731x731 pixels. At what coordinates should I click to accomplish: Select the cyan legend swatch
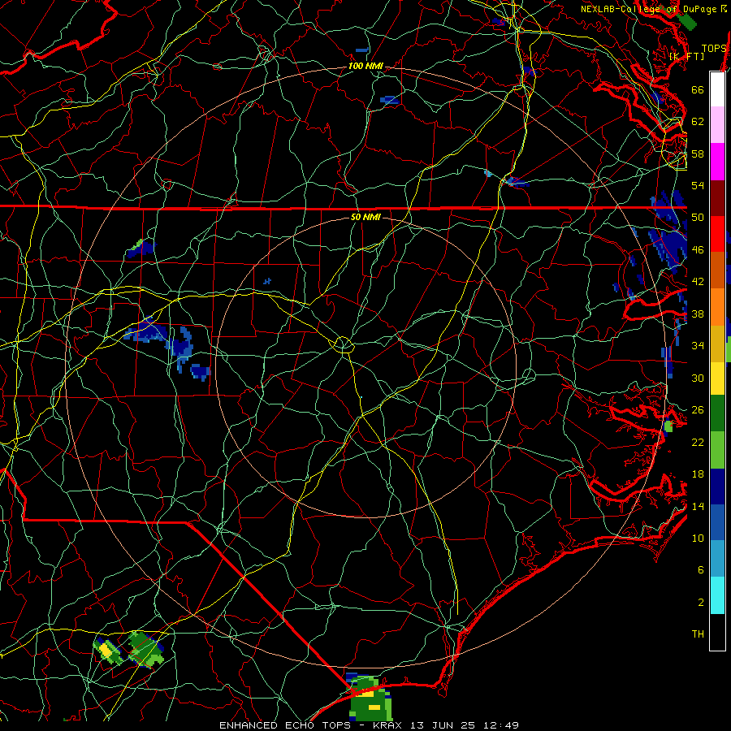pyautogui.click(x=717, y=595)
